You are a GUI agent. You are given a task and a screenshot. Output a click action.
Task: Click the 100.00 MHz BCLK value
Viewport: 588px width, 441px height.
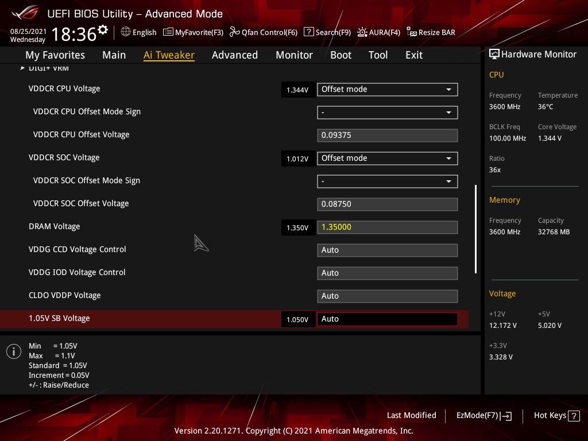point(508,138)
